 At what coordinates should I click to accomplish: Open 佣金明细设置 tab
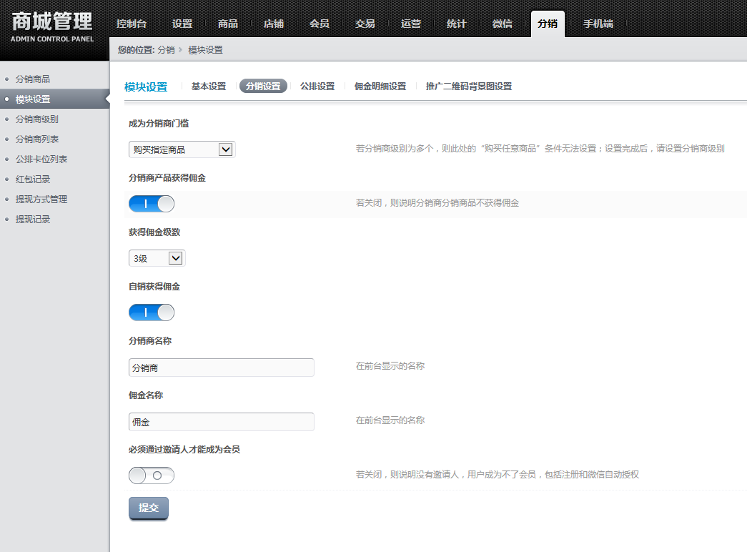coord(380,87)
